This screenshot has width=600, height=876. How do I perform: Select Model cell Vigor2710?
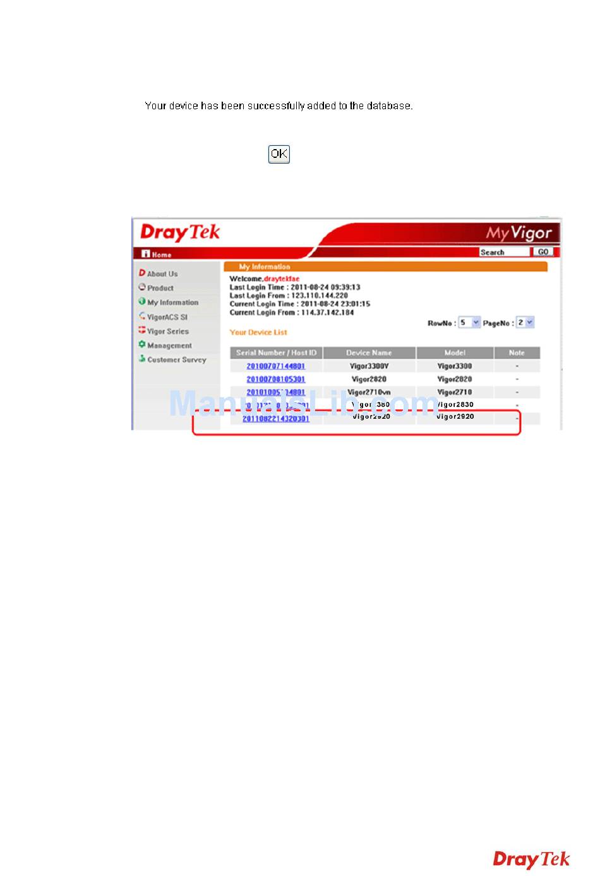coord(455,392)
